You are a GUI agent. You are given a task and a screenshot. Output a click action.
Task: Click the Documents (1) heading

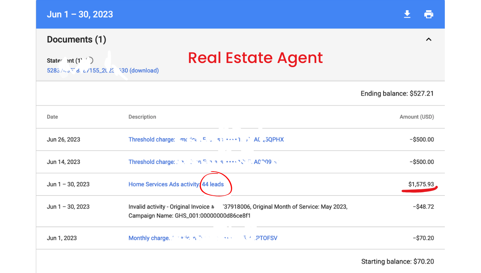click(77, 40)
